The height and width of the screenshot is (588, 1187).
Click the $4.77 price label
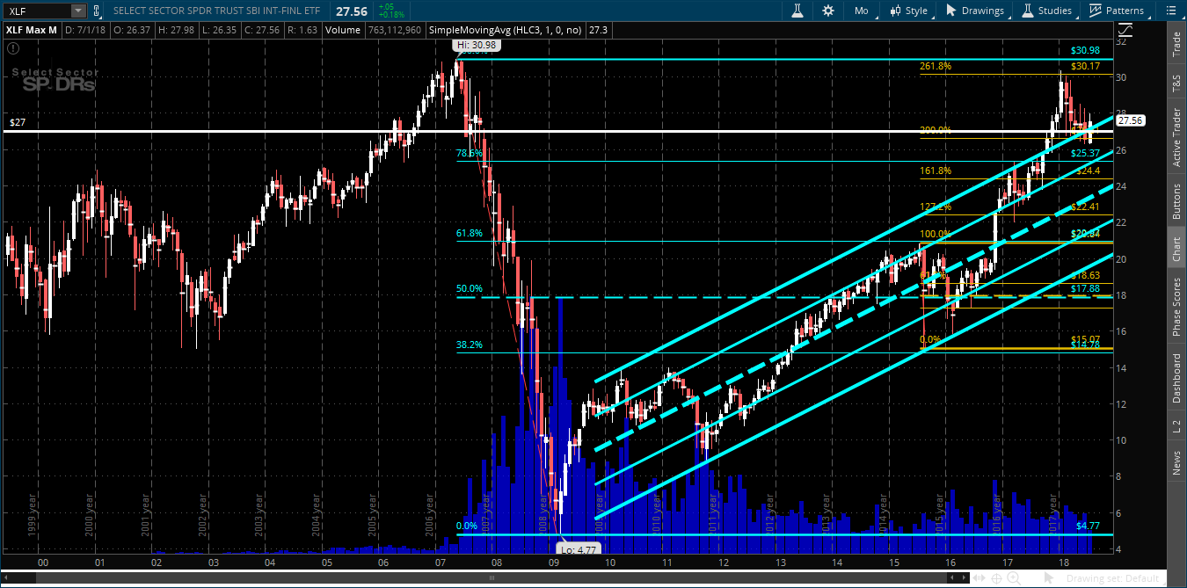(1089, 526)
